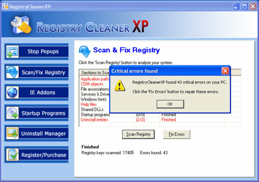
Task: Click the 'found 43 critical errors' dialog message
Action: (x=180, y=82)
